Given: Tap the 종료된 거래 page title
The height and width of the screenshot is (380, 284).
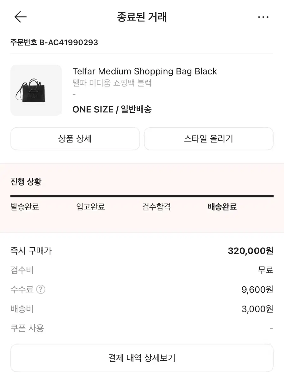Looking at the screenshot, I should click(142, 17).
